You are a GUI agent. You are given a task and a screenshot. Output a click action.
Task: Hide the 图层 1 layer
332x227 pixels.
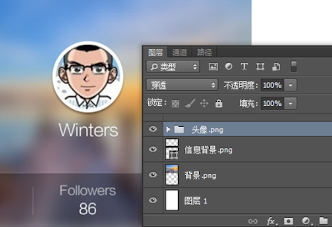tap(153, 200)
